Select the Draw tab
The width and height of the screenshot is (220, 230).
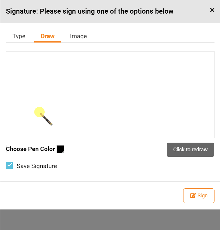point(48,36)
